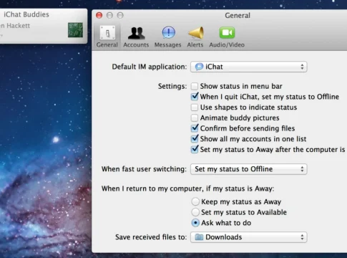Screen dimensions: 347x258
Task: Click the General window title text
Action: click(x=238, y=16)
